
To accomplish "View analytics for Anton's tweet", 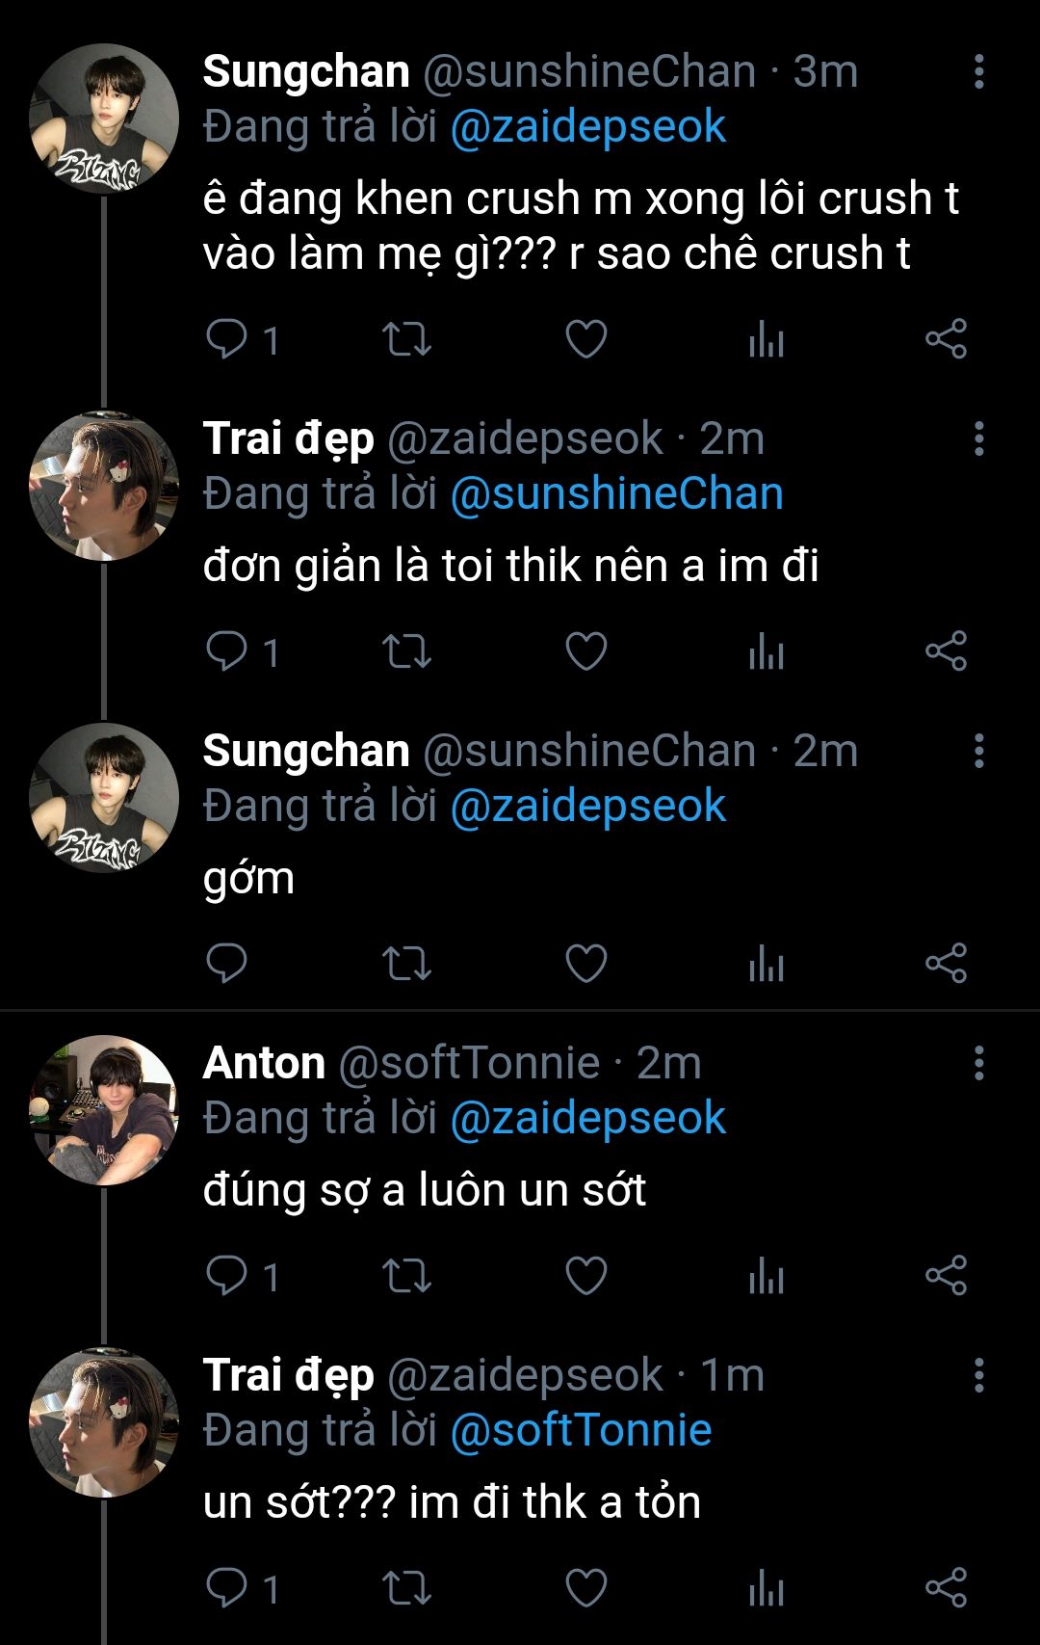I will [767, 1276].
